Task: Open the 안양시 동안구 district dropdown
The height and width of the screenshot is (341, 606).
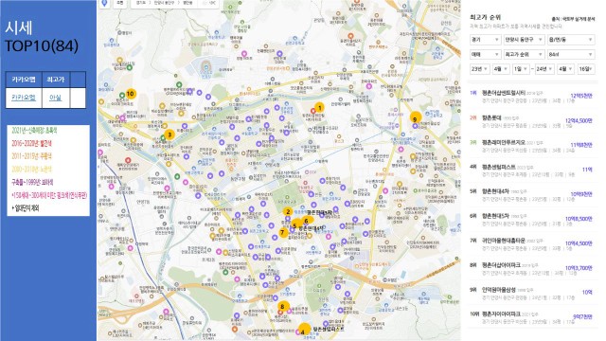Action: [x=524, y=40]
